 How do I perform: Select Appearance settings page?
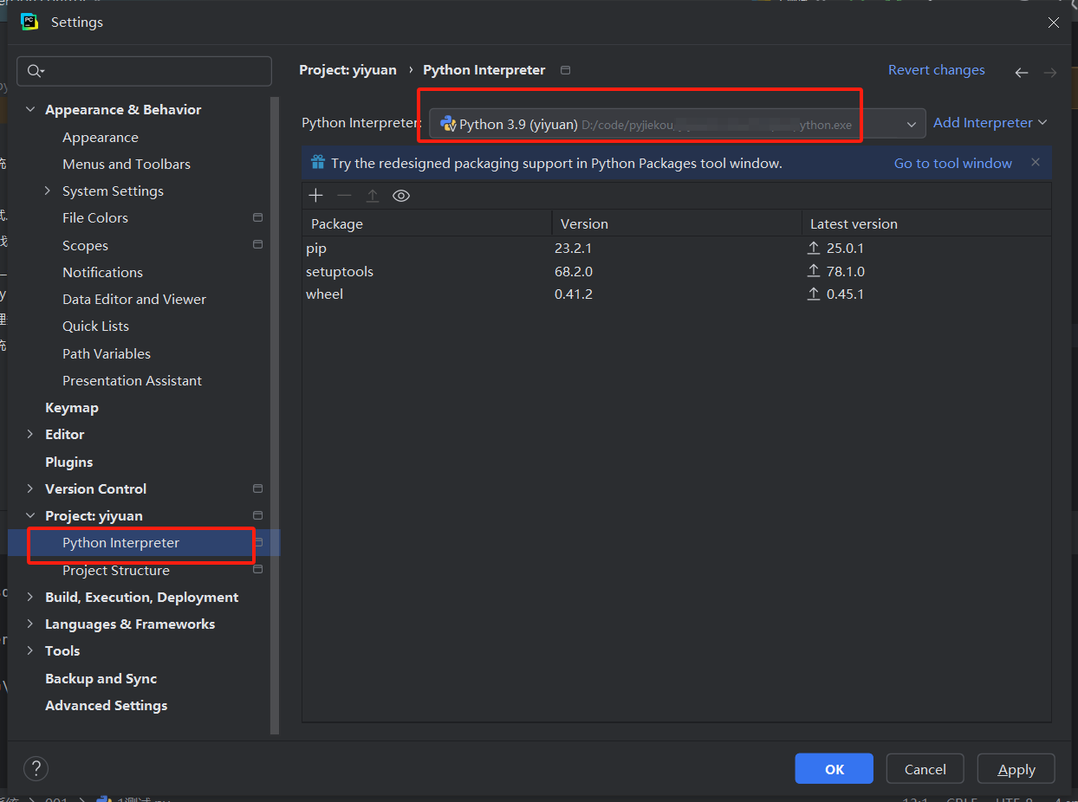(100, 137)
